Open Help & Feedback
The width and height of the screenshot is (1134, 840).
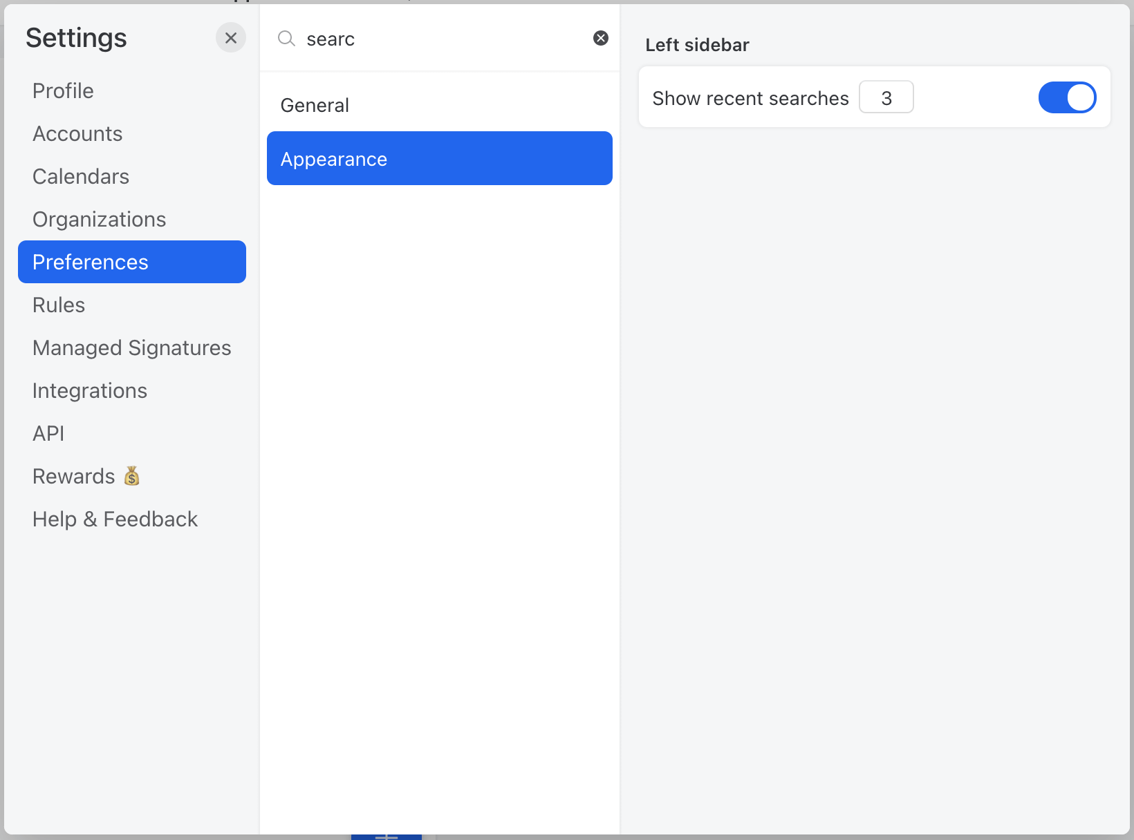click(x=115, y=519)
